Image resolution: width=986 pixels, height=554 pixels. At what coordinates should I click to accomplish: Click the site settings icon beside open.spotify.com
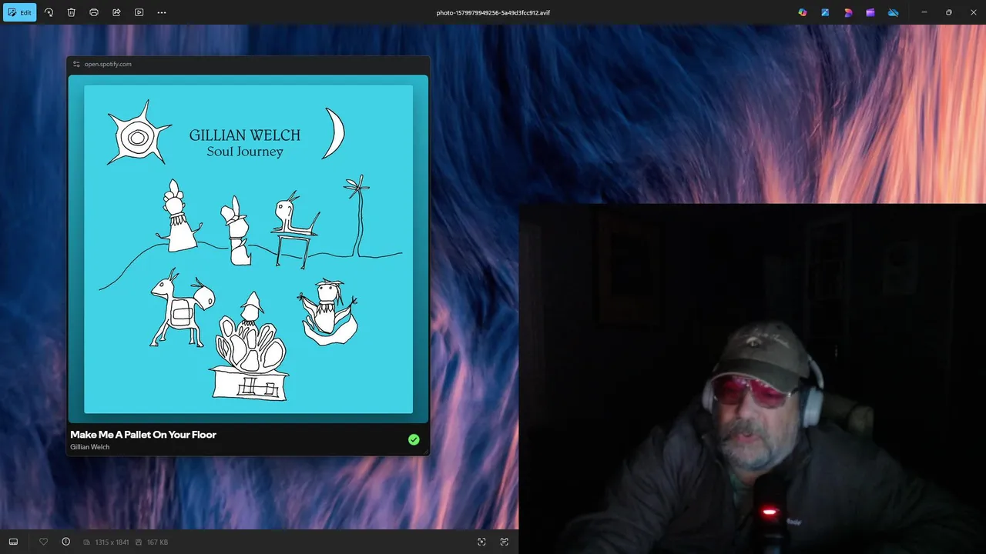pos(76,64)
